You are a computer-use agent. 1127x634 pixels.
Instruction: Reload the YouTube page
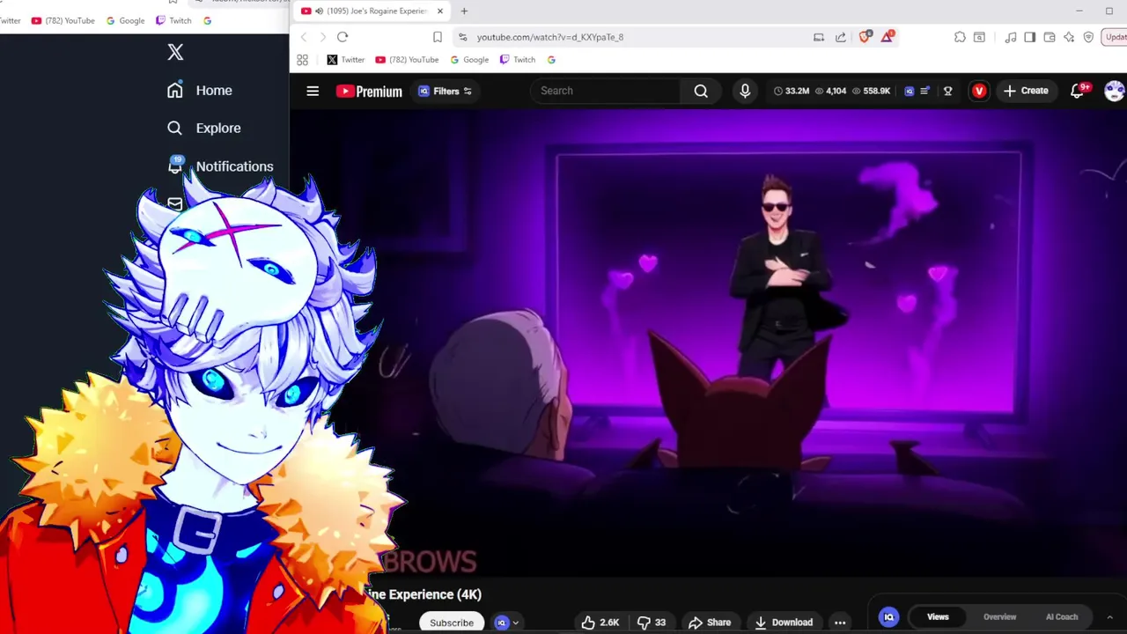(x=343, y=37)
